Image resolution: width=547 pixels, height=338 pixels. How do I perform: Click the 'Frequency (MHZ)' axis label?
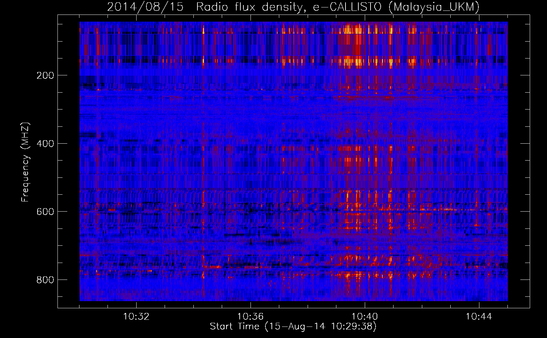pyautogui.click(x=25, y=162)
